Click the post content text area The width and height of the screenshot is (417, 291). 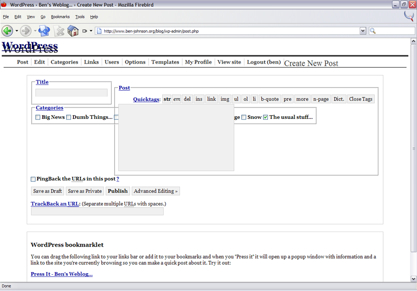tap(176, 138)
